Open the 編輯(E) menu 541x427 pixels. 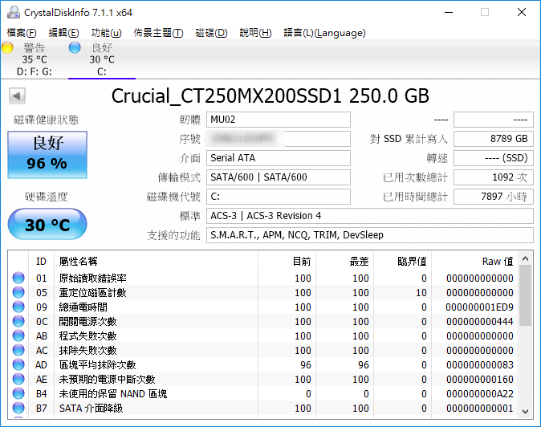click(63, 33)
